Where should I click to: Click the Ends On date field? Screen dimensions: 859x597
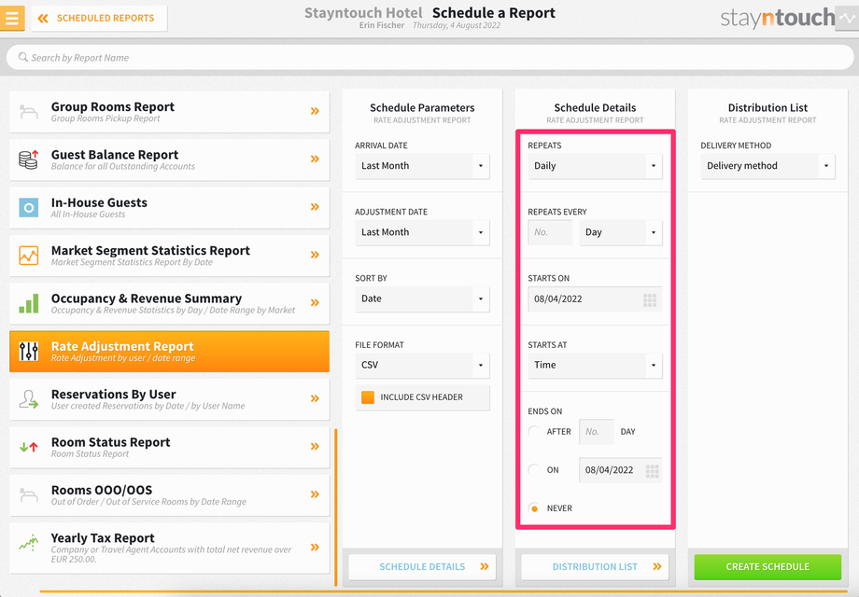pos(621,470)
